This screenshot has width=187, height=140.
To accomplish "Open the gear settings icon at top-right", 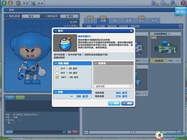I will click(173, 3).
